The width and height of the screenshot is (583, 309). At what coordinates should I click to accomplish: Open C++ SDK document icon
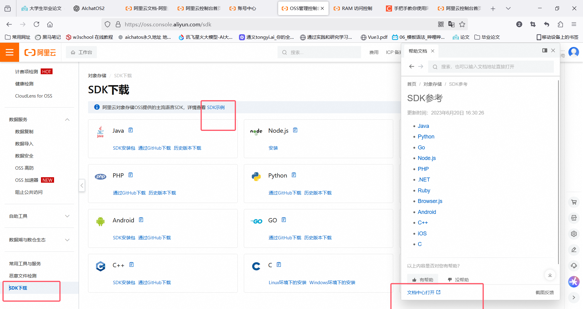coord(131,265)
